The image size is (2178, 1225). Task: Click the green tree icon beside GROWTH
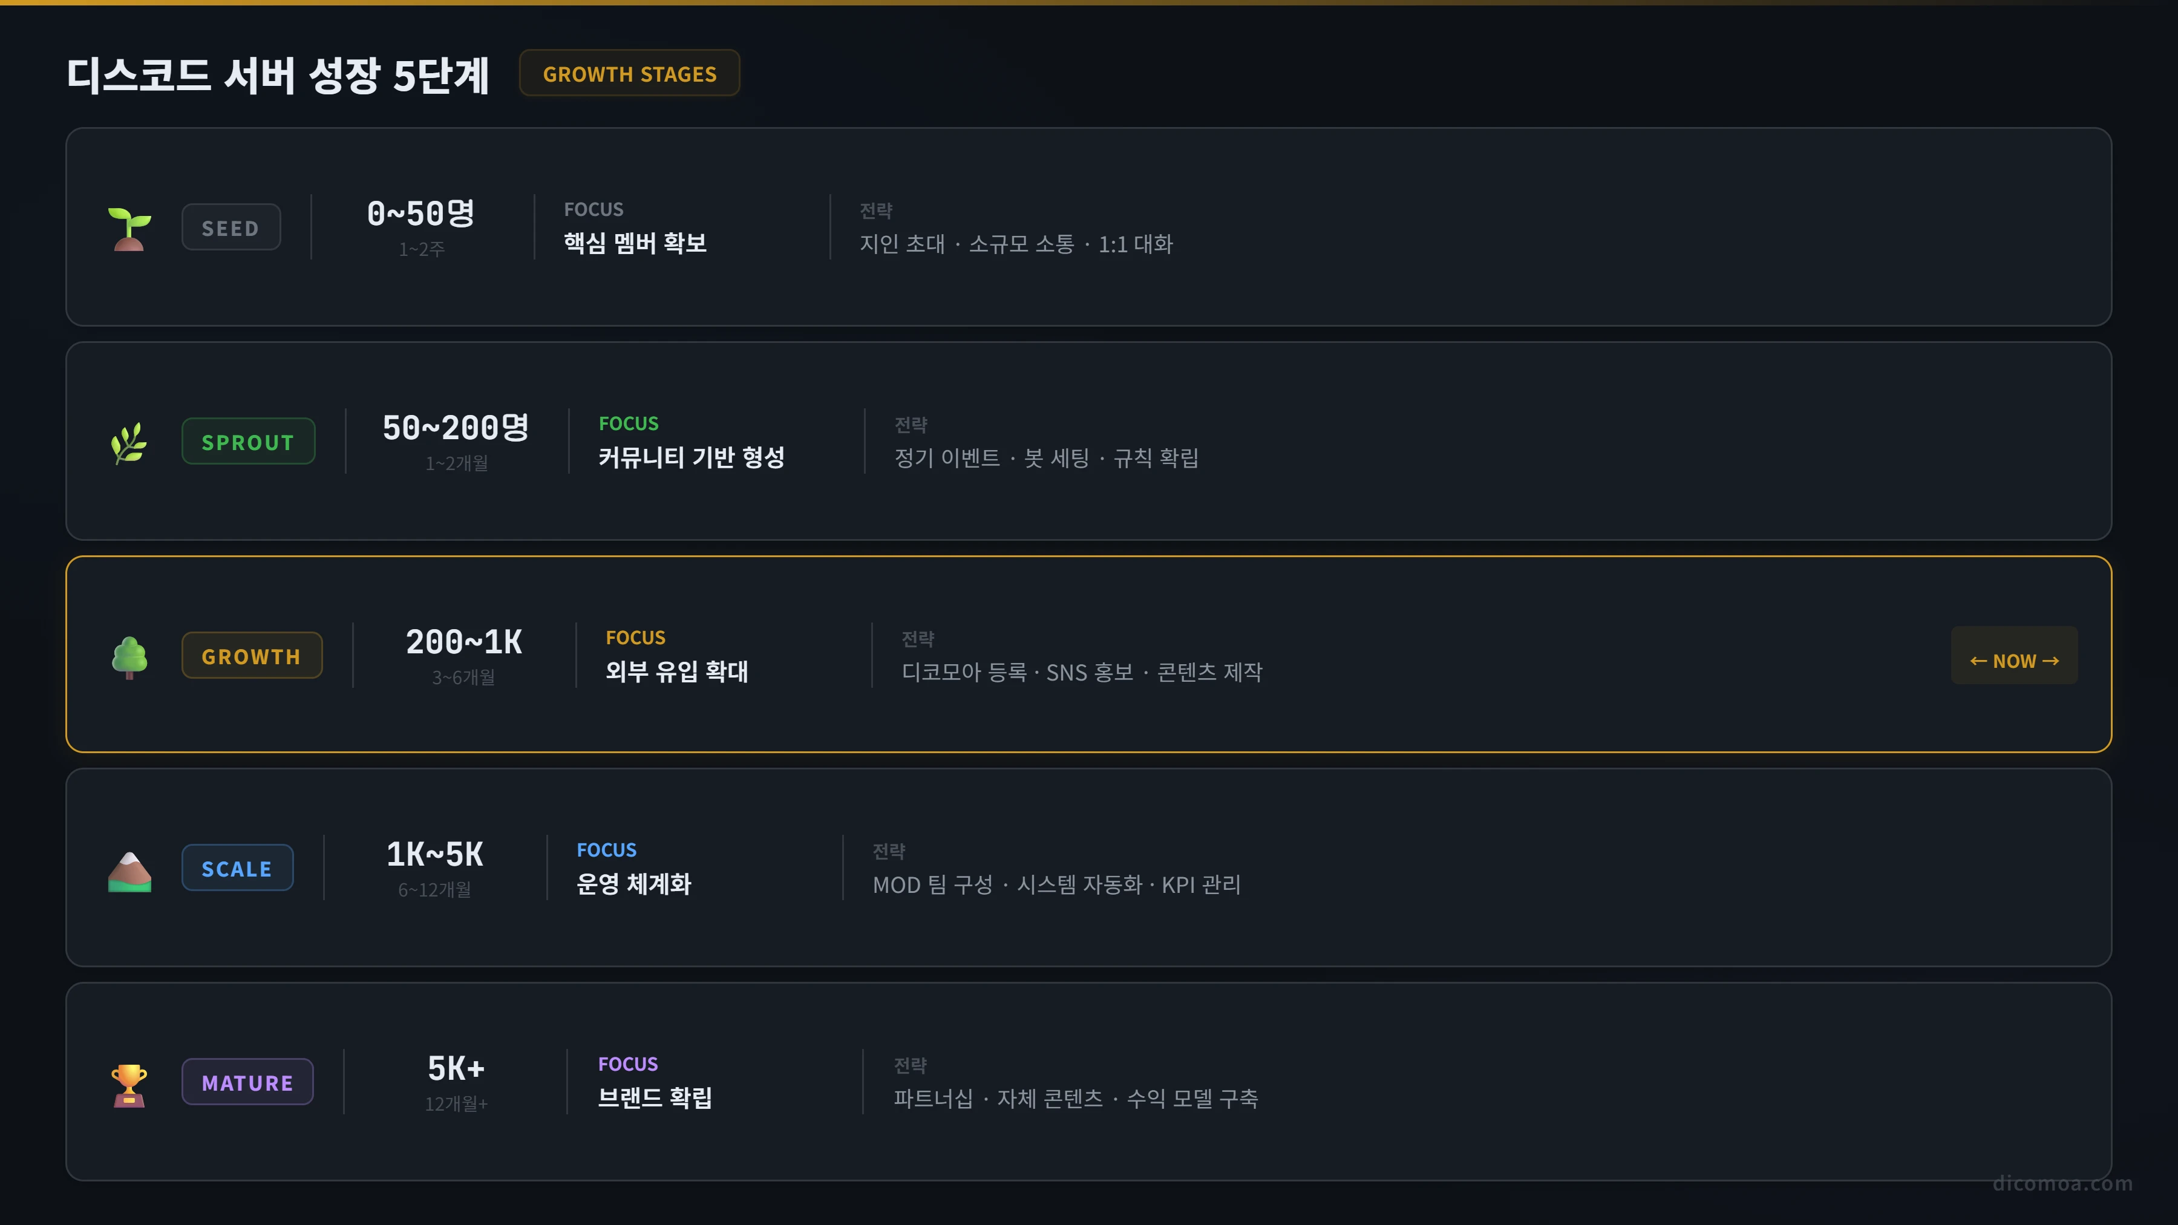pos(129,657)
